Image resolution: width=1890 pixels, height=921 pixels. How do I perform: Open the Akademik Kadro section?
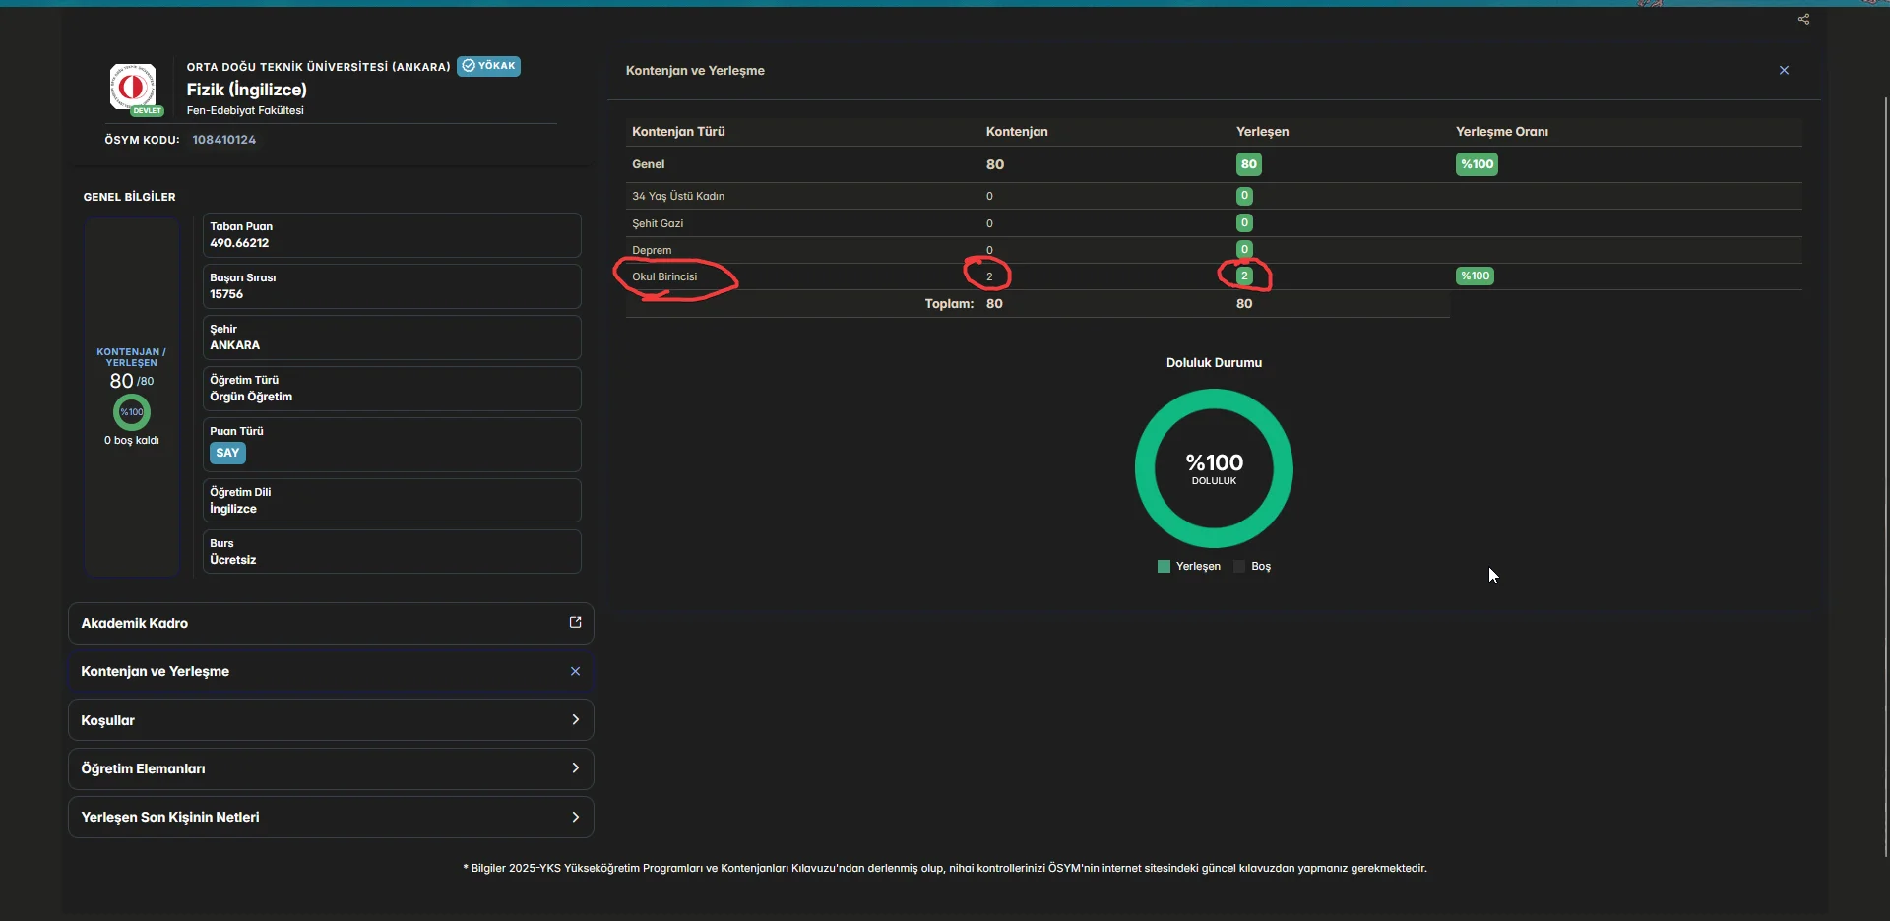tap(331, 623)
